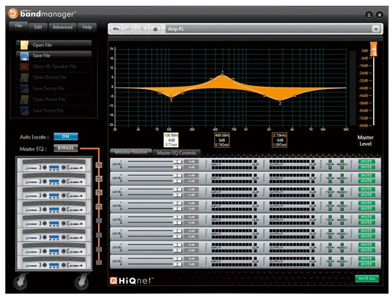Select the top amplifier in the rack
The height and width of the screenshot is (297, 392).
coord(54,164)
